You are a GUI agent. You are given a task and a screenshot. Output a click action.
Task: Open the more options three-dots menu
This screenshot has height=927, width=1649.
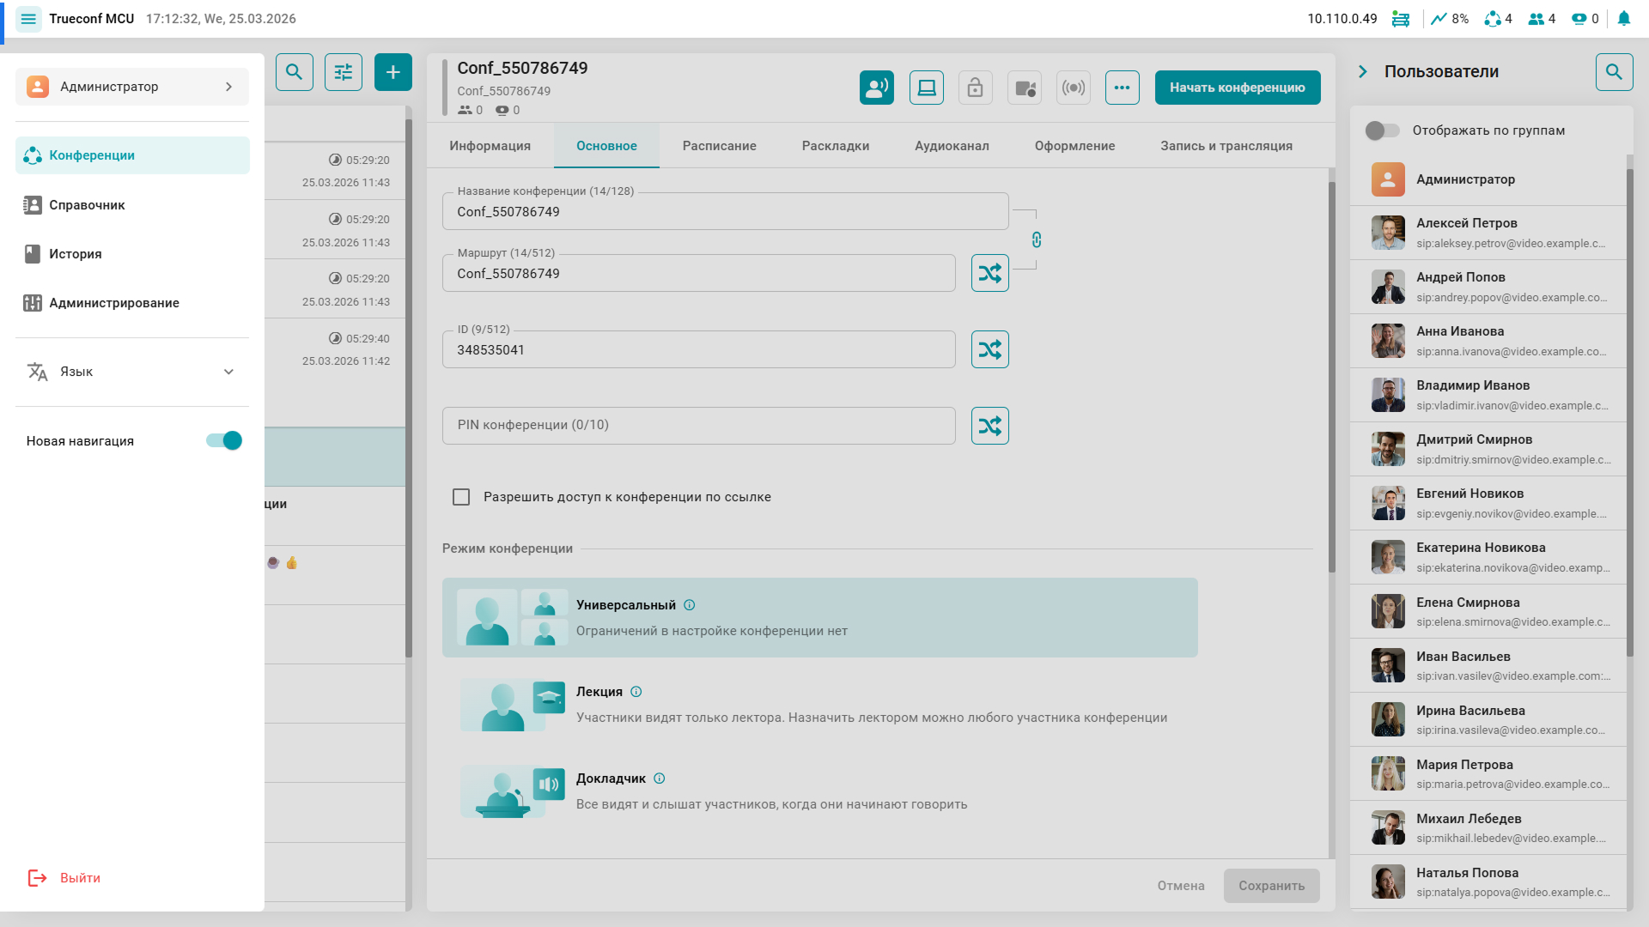1123,88
